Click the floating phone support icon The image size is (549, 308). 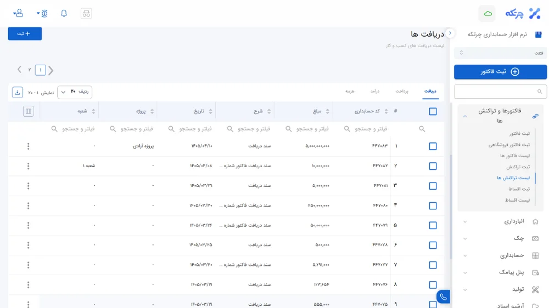443,297
